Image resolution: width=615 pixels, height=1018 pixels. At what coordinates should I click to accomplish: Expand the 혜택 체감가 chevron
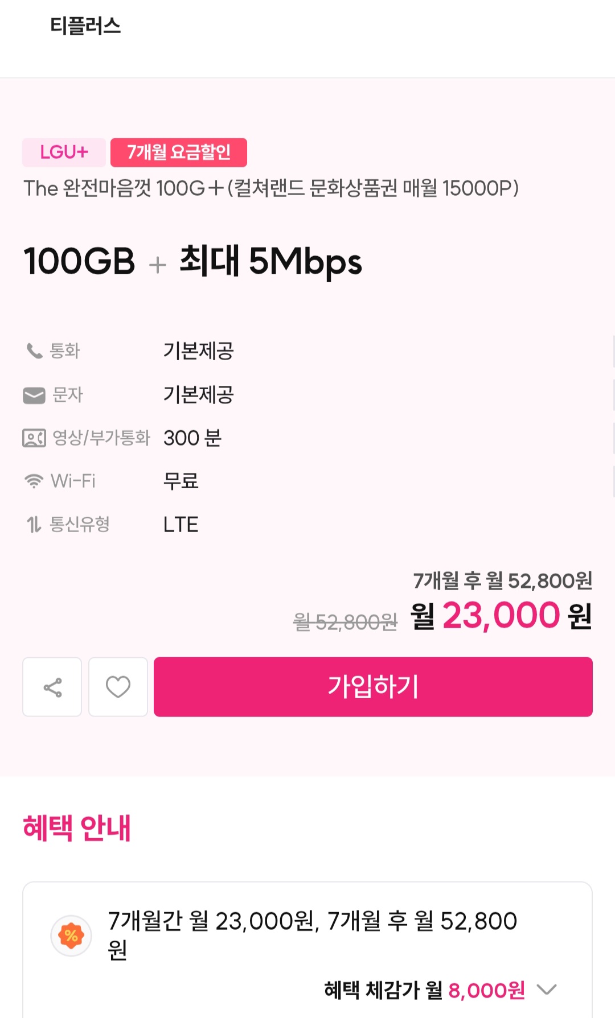coord(547,990)
